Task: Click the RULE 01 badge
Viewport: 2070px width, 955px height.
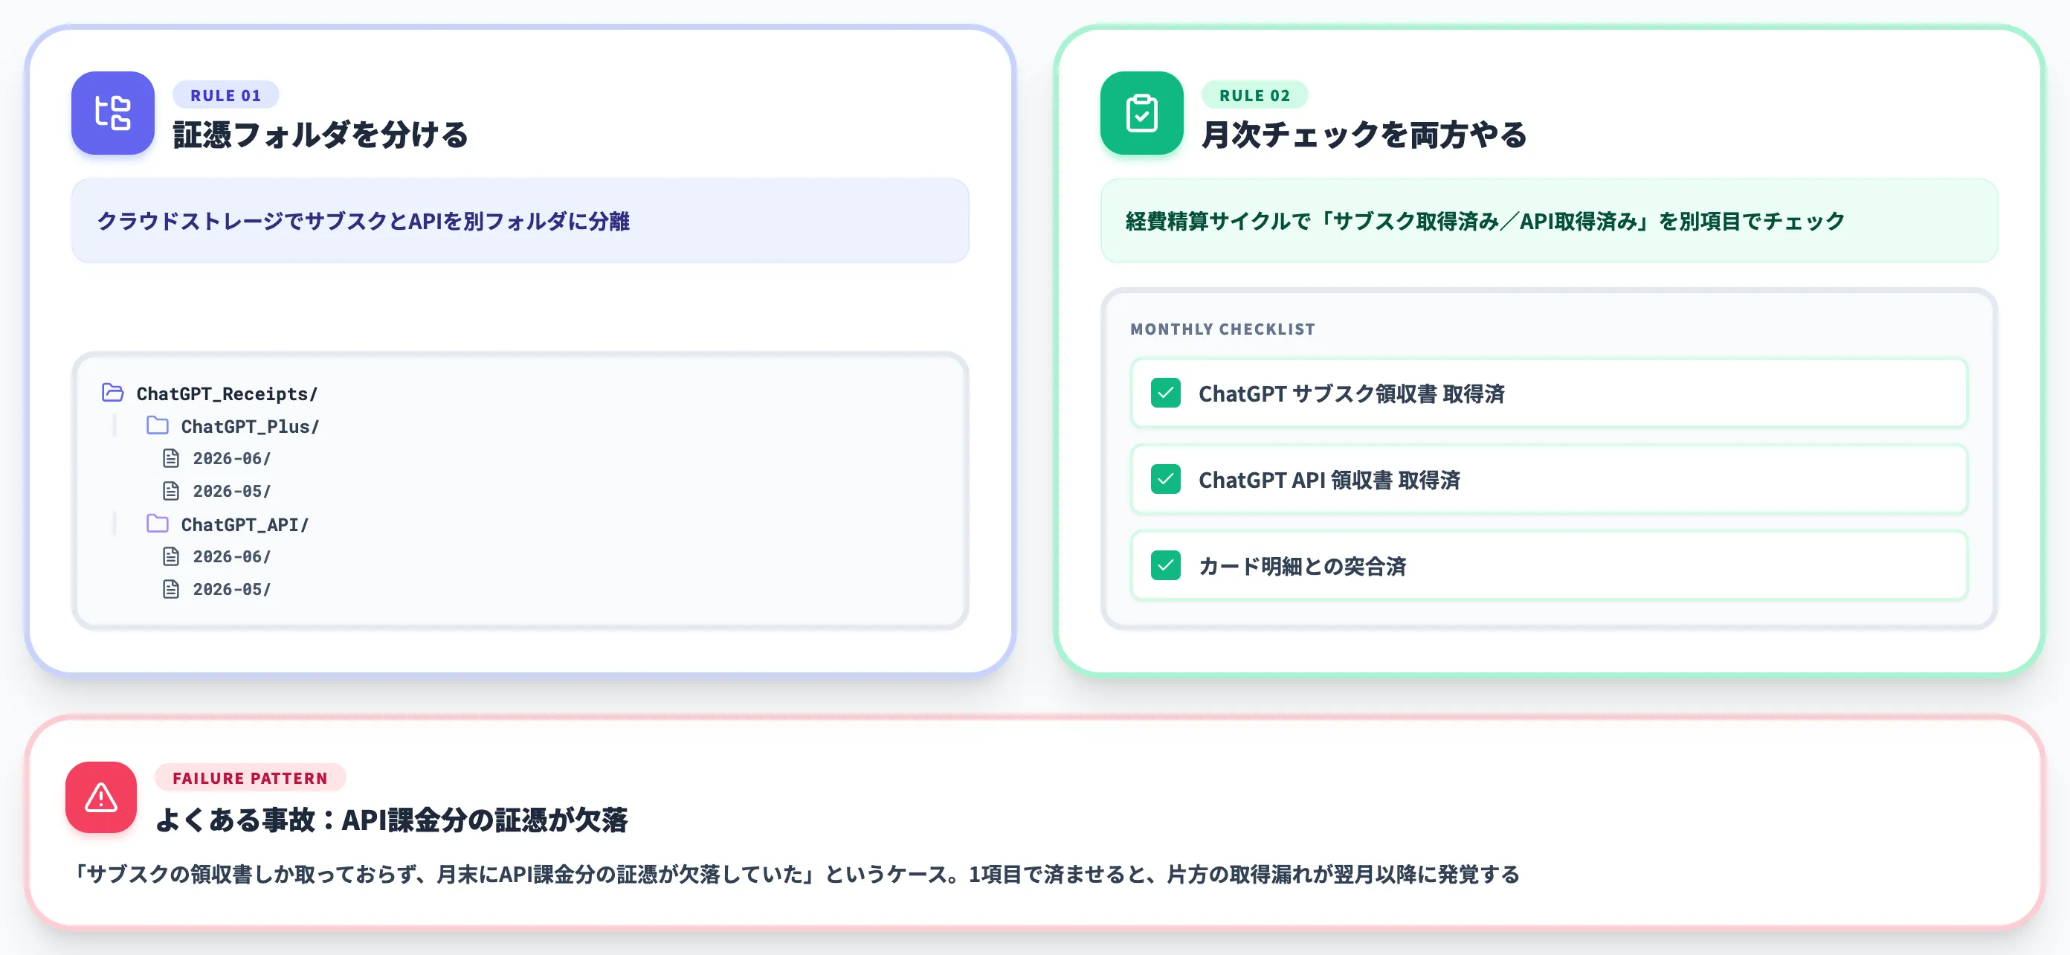Action: tap(226, 95)
